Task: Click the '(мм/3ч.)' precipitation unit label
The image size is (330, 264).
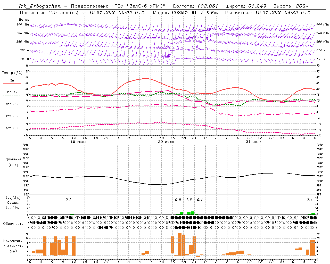Action: tap(13, 198)
